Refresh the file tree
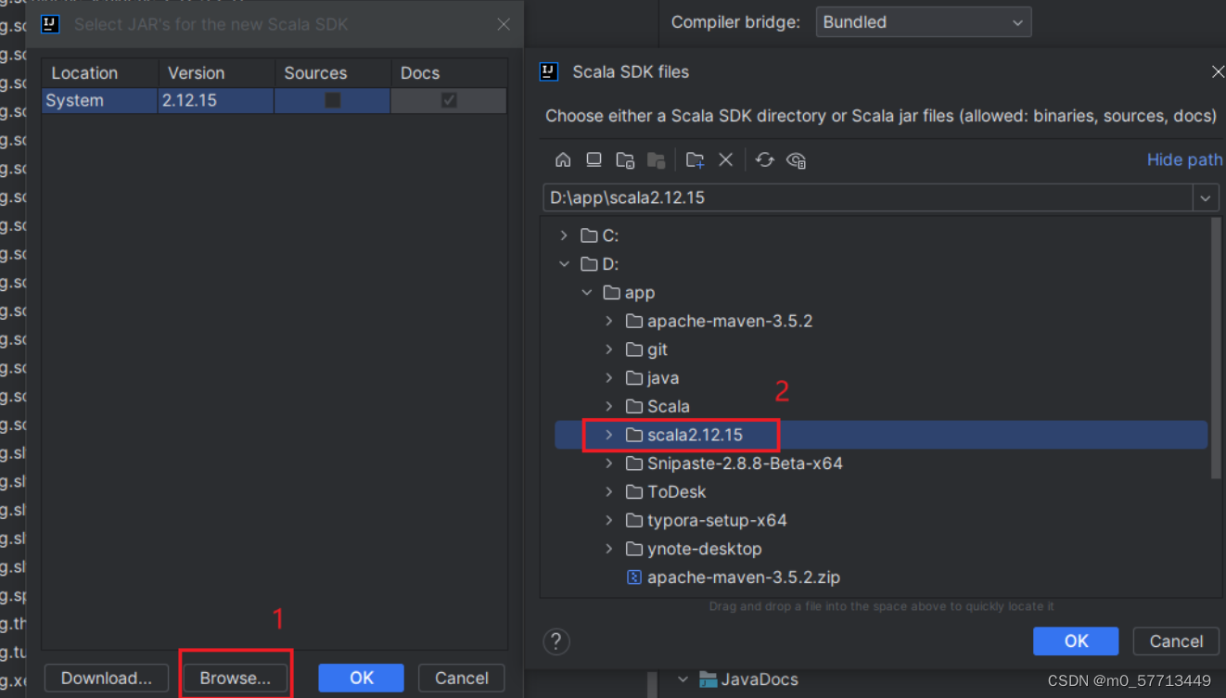Viewport: 1226px width, 698px height. 764,159
